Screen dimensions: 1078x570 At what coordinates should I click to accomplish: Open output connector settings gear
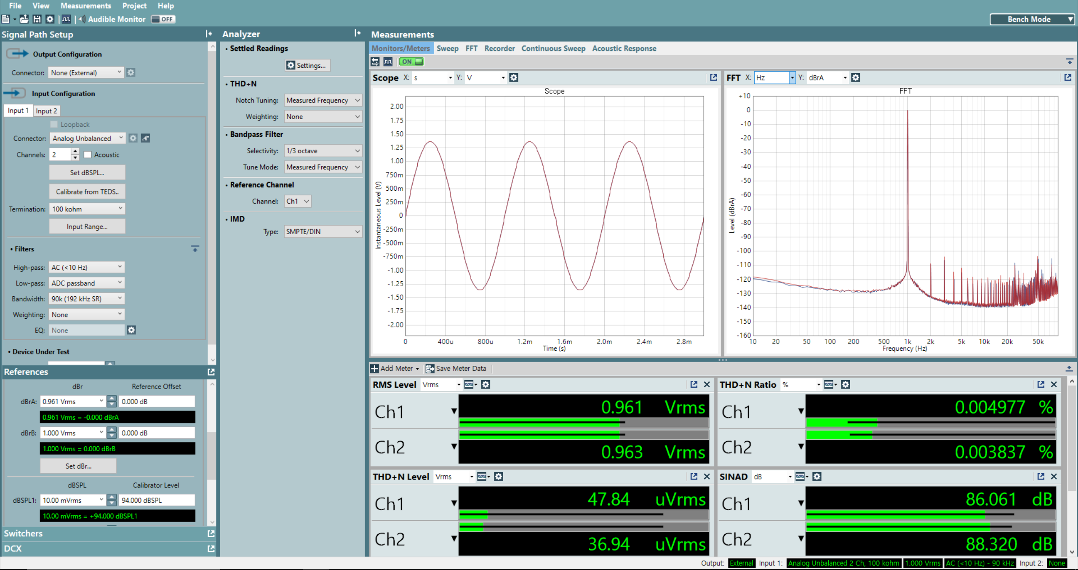click(131, 72)
